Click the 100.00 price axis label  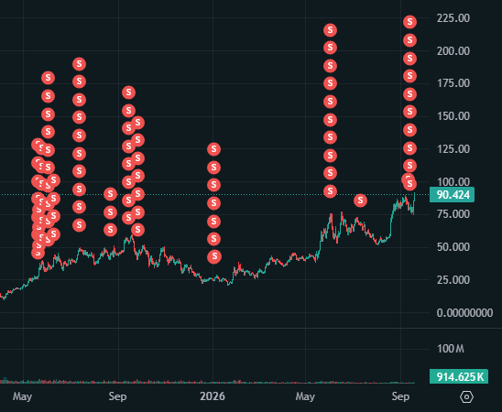(x=453, y=182)
